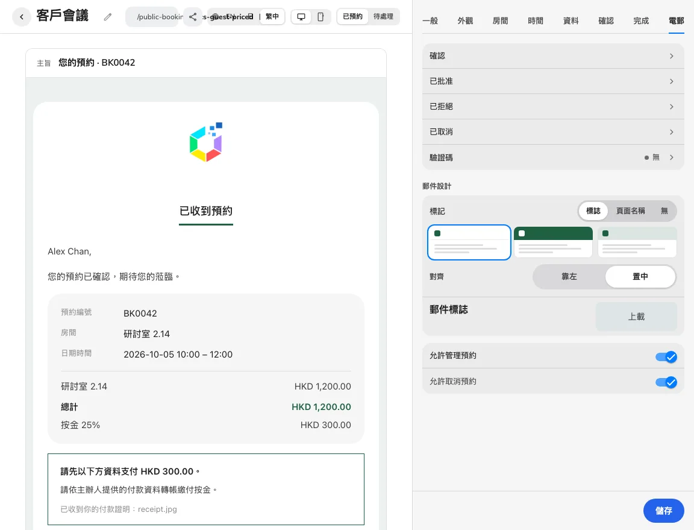Set 標記 option to 頁面名稱
Screen dimensions: 694x530
[630, 211]
